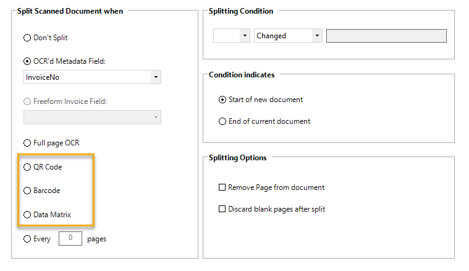
Task: Click the Splitting Options group heading
Action: (238, 158)
